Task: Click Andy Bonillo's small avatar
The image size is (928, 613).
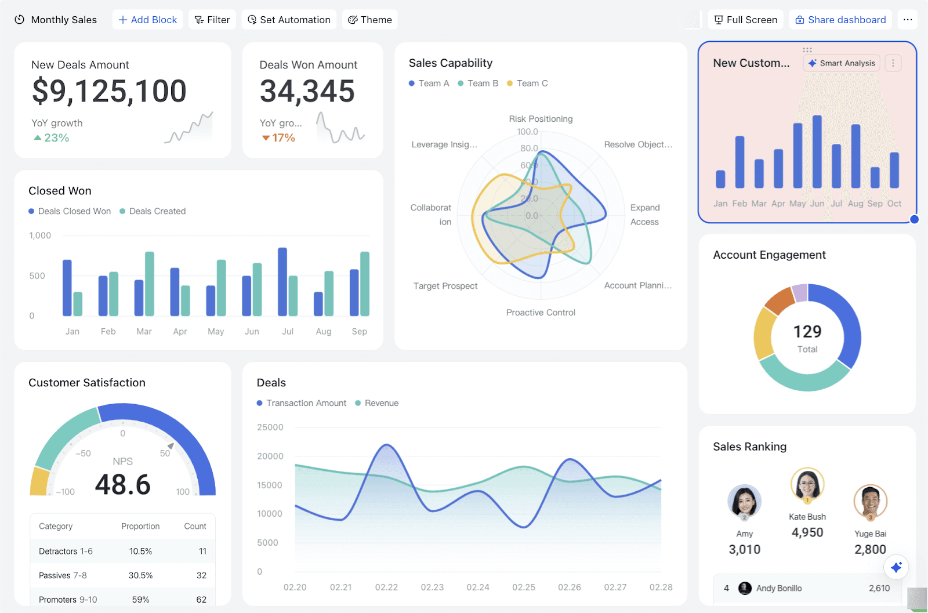Action: click(x=745, y=588)
